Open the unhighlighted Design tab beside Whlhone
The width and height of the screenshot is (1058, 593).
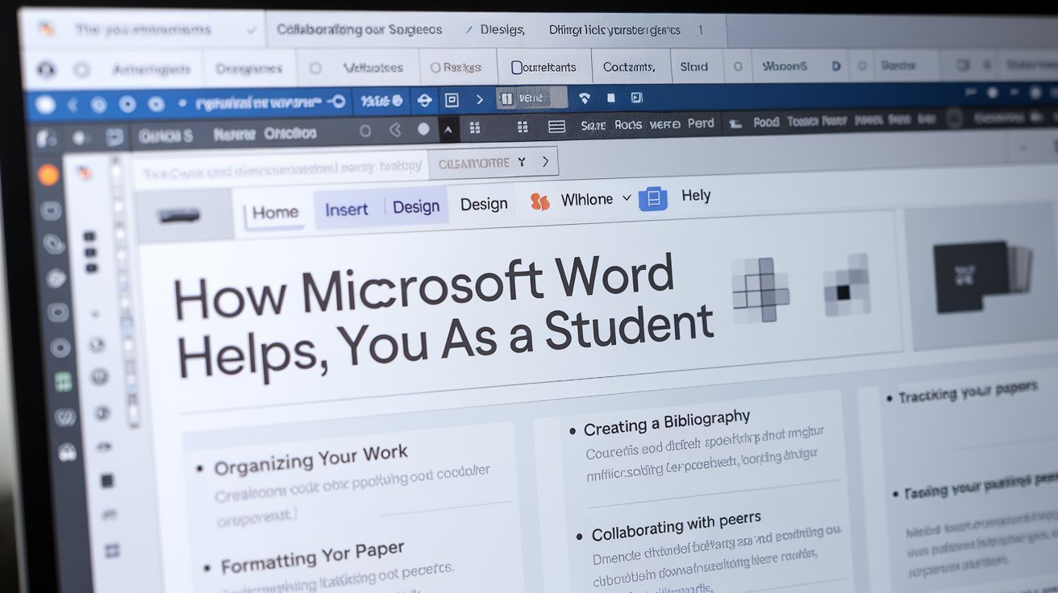point(484,204)
